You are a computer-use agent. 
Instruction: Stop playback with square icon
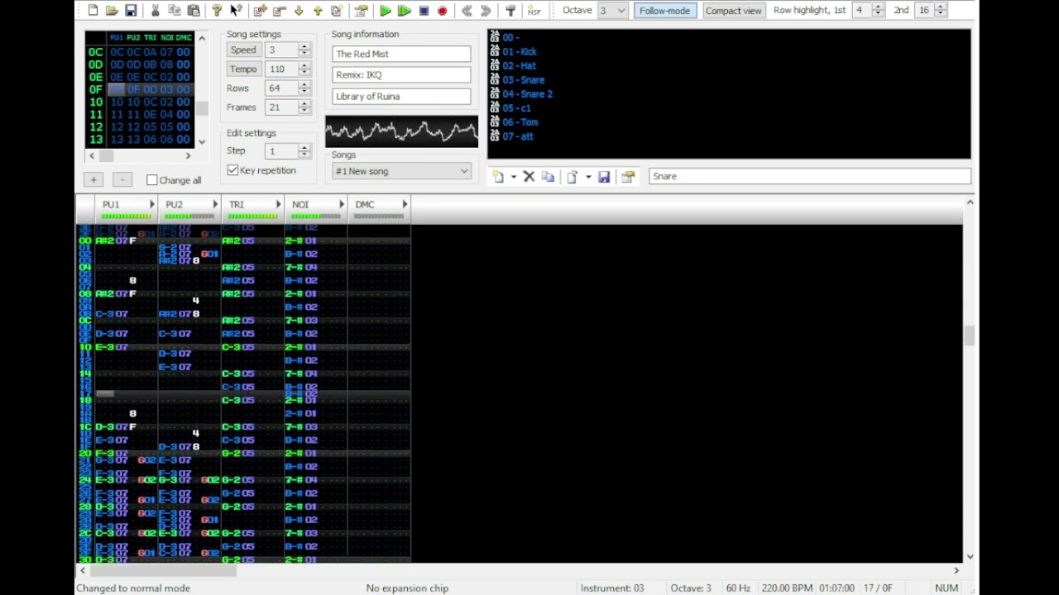coord(424,11)
